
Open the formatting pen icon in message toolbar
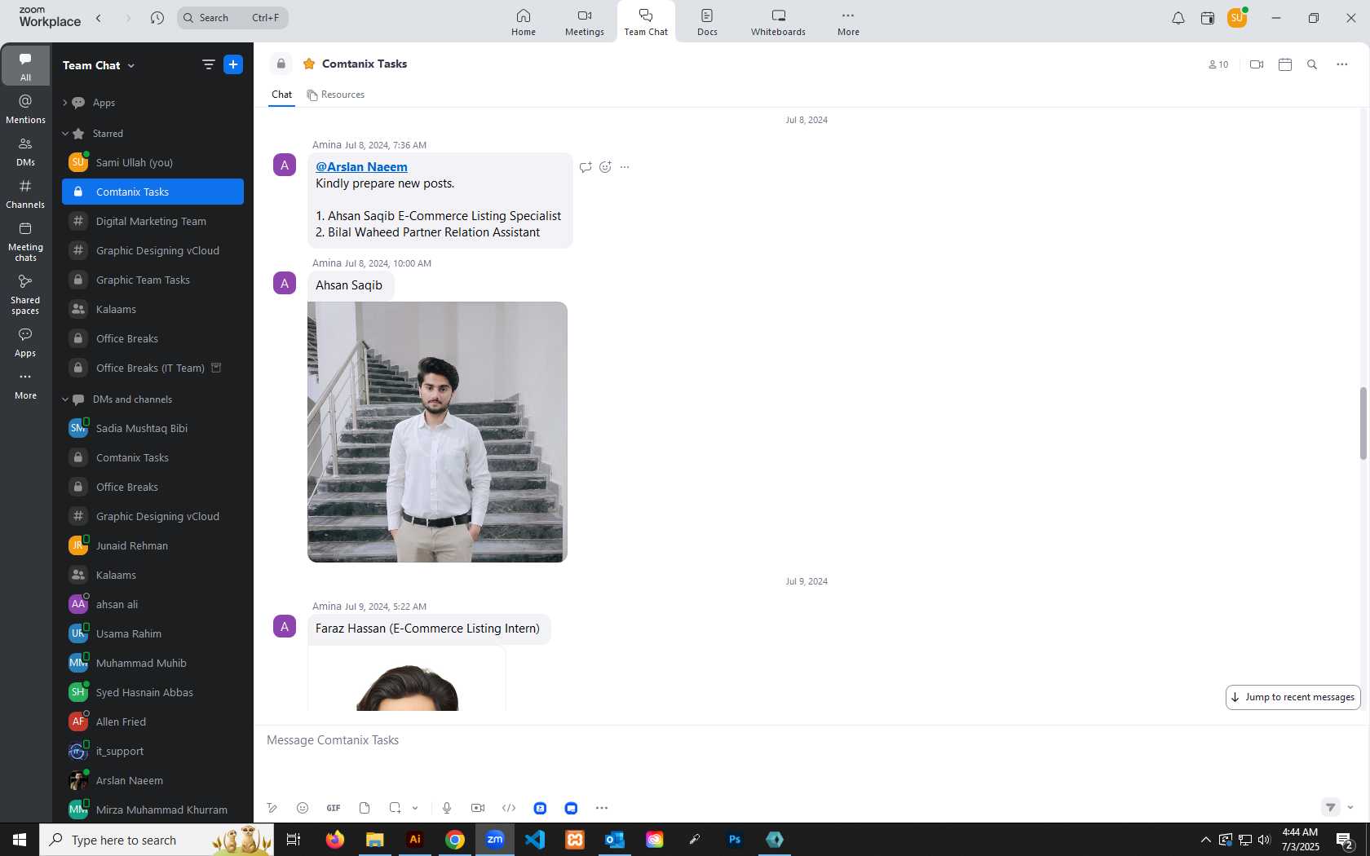272,808
